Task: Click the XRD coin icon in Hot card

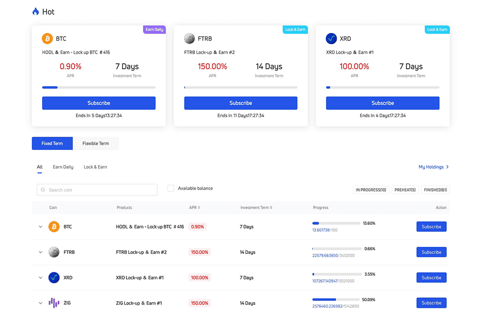Action: 331,38
